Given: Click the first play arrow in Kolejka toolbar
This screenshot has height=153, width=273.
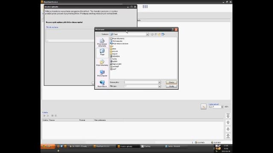Looking at the screenshot, I should click(44, 116).
